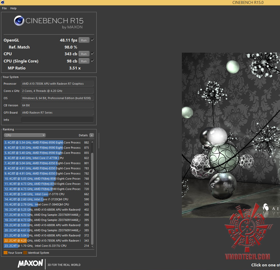Click the panel splitter grip handle
Screen dimensions: 280x270
click(x=99, y=141)
